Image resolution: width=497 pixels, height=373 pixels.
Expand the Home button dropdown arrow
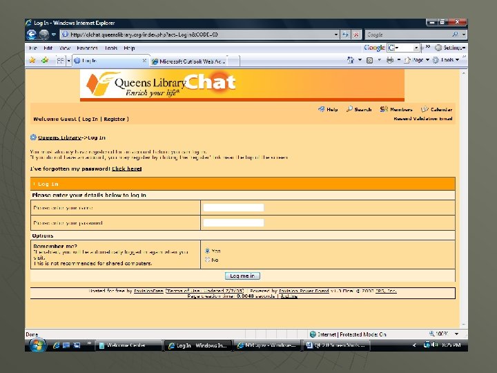(360, 60)
